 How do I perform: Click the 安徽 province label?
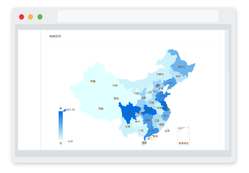point(159,108)
